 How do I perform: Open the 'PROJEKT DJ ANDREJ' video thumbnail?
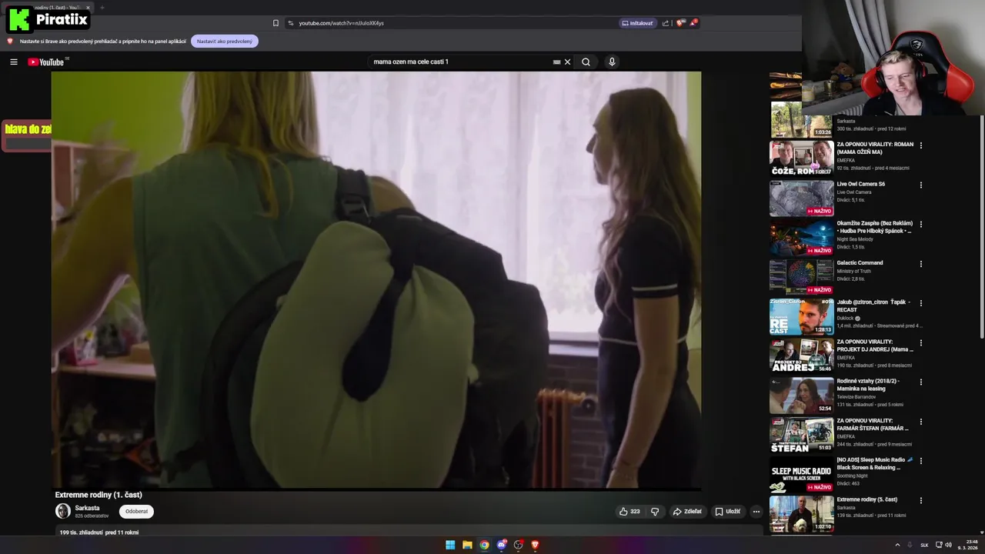tap(802, 356)
